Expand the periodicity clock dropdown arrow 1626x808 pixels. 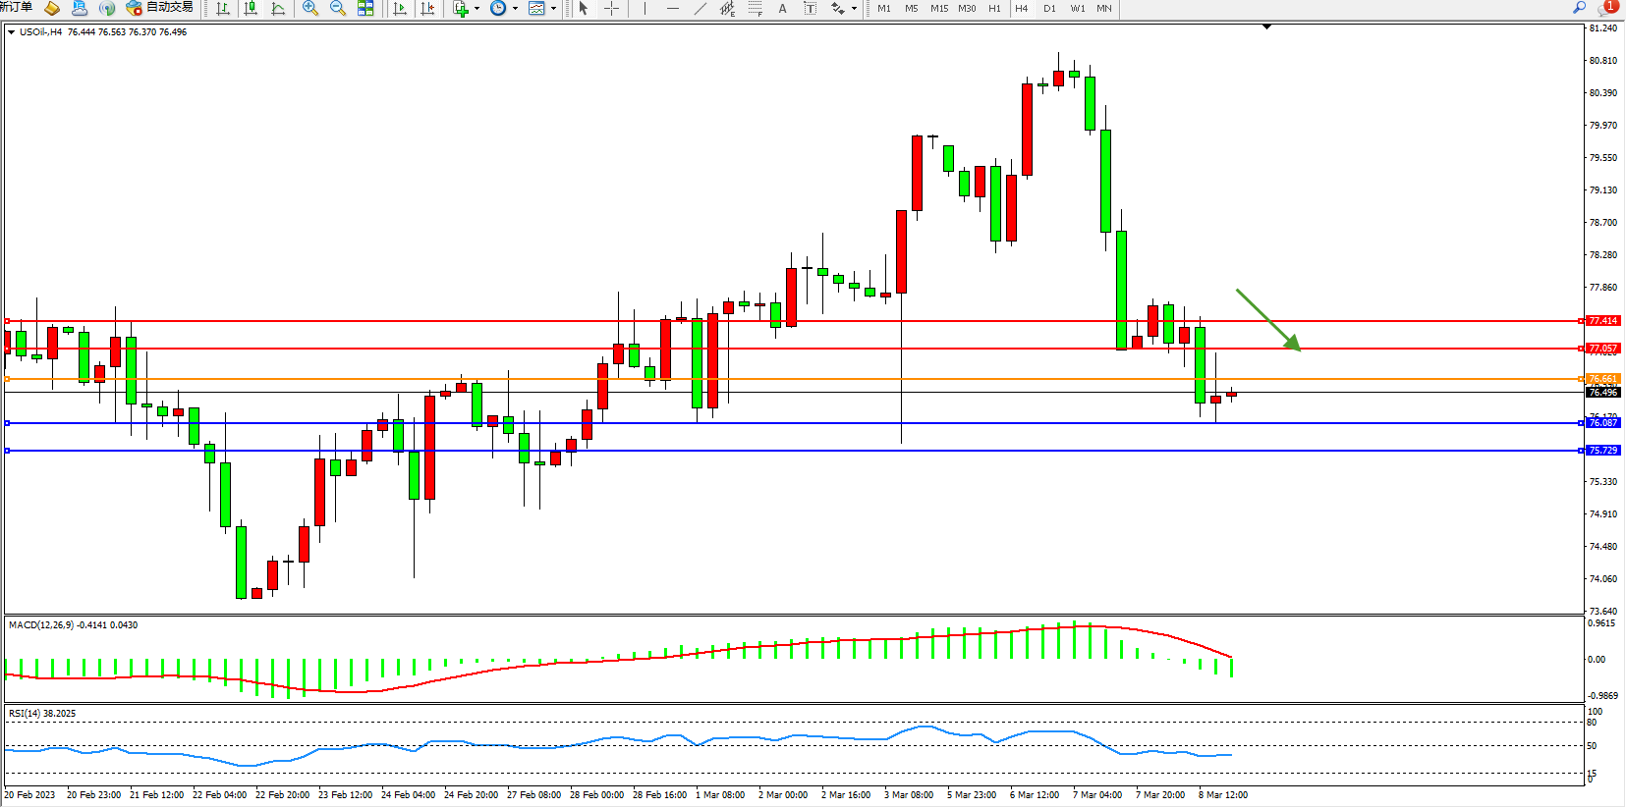click(x=515, y=9)
